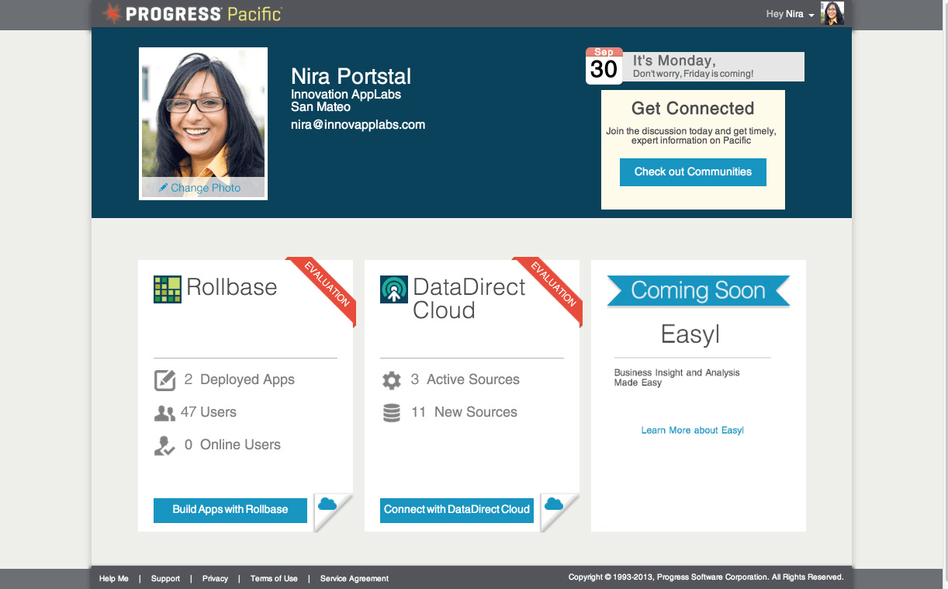Screen dimensions: 948x589
Task: Click Innovation AppLabs company name
Action: point(346,95)
